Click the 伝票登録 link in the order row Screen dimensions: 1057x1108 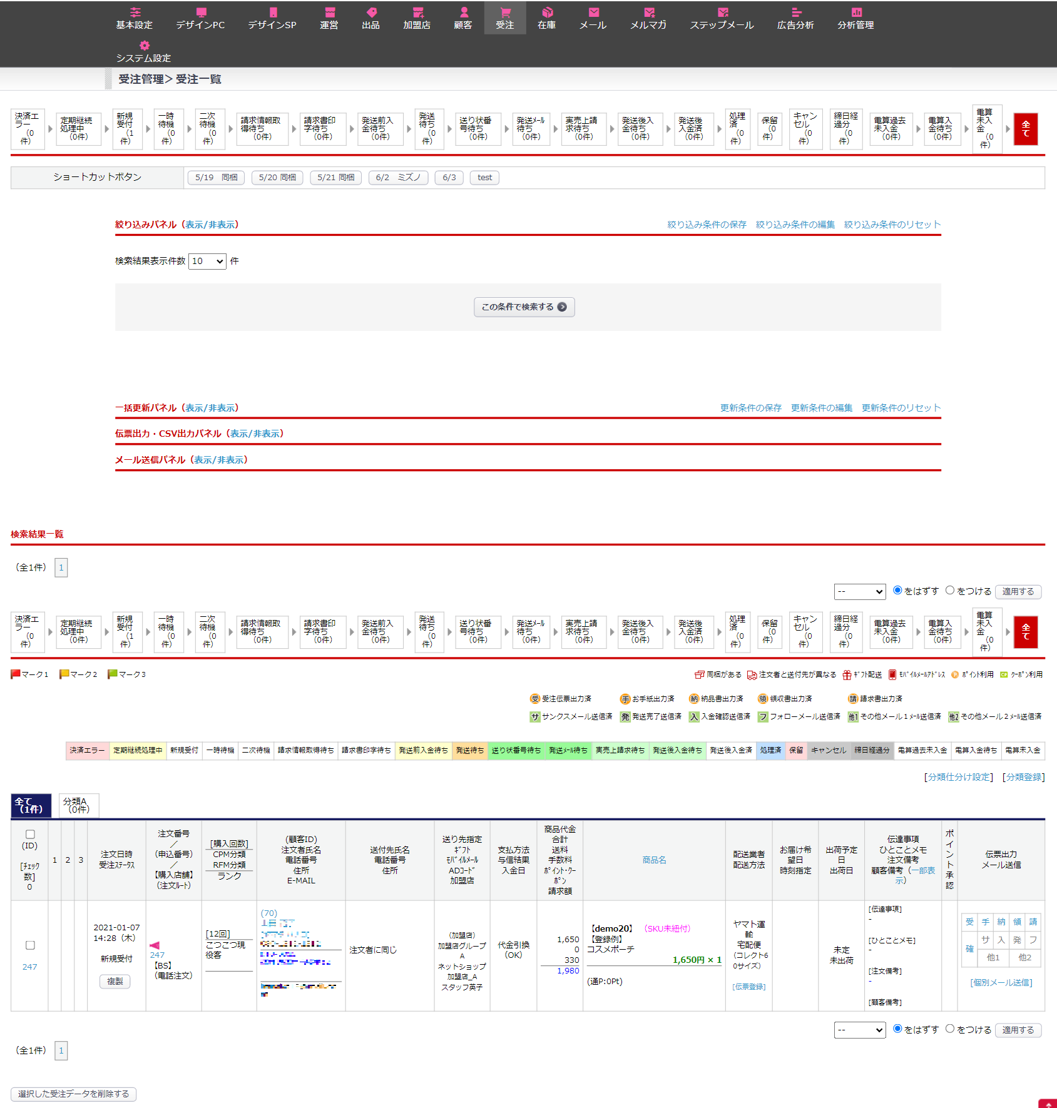(749, 987)
